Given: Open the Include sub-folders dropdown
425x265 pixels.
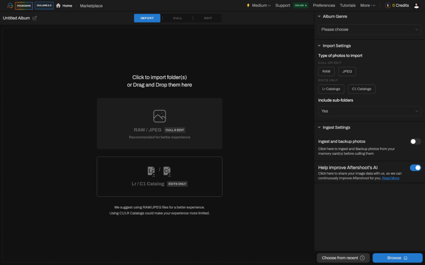Looking at the screenshot, I should coord(369,111).
